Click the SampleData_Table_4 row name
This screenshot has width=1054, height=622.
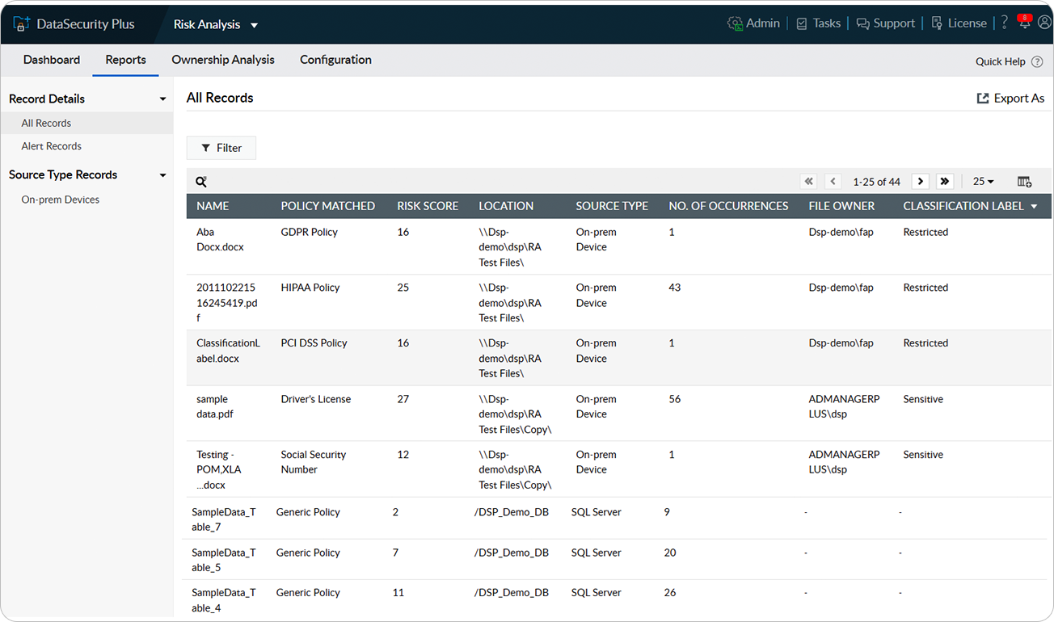224,600
